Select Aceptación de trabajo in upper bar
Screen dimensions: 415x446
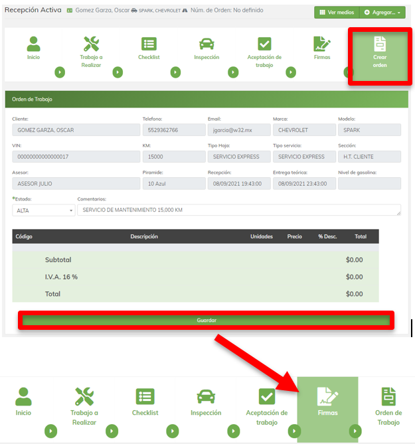tap(264, 44)
